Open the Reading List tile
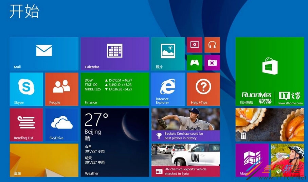The height and width of the screenshot is (182, 308). tap(26, 125)
